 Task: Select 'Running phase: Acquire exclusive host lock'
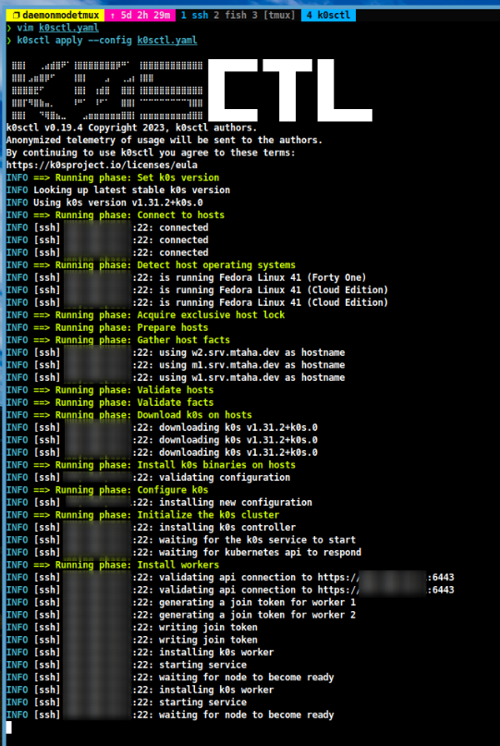tap(146, 315)
